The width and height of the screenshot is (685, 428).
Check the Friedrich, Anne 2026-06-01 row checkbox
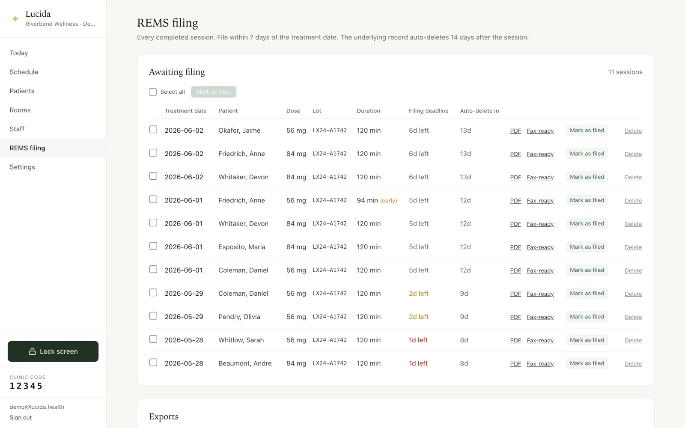pyautogui.click(x=153, y=199)
